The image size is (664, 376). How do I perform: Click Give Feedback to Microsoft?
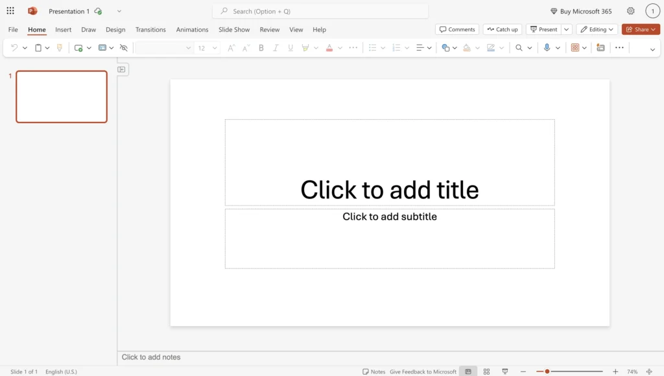point(423,371)
